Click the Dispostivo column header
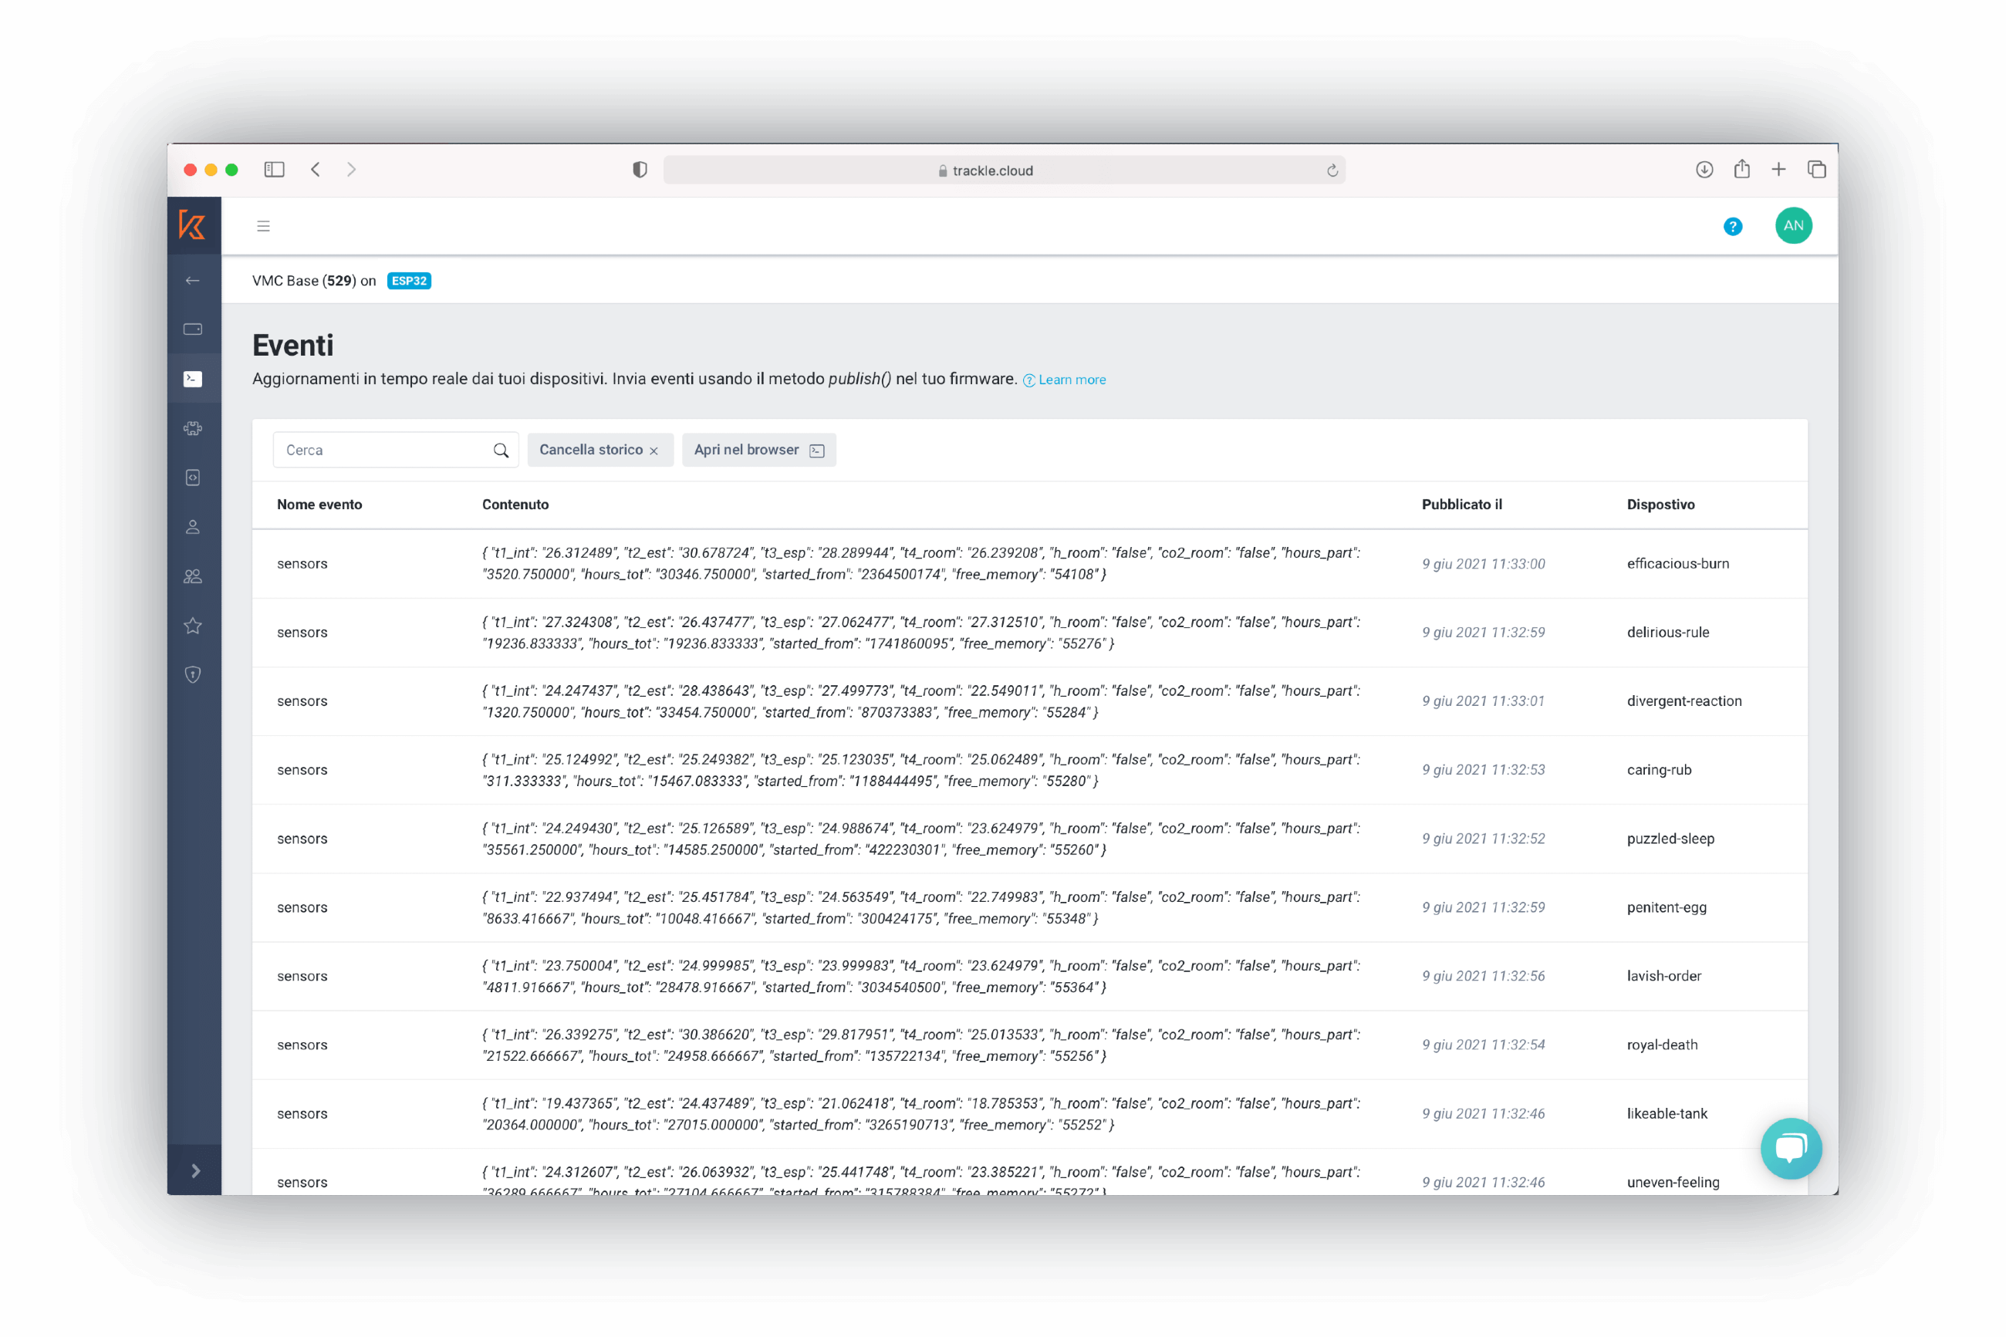Viewport: 2006px width, 1337px height. (1660, 505)
